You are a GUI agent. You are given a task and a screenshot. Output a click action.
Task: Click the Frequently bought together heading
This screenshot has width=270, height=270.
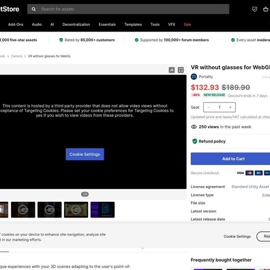(x=221, y=260)
